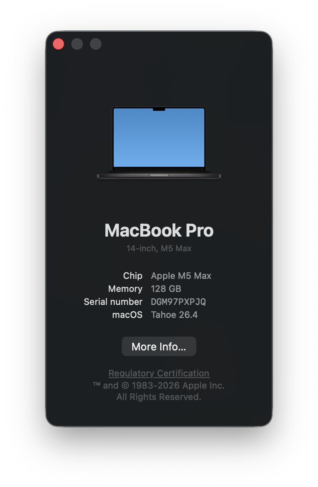Open the Regulatory Certification link
The image size is (318, 487).
(159, 373)
